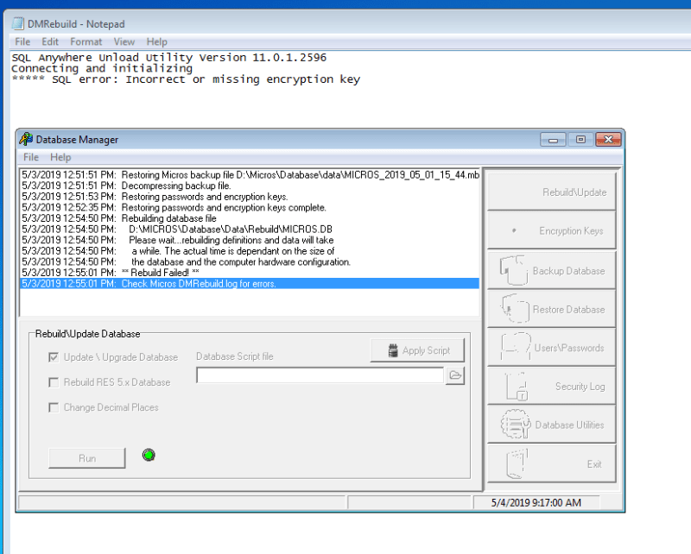The image size is (691, 554).
Task: Select 'Check Micros DMRebuild.log for errors' log line
Action: point(250,284)
